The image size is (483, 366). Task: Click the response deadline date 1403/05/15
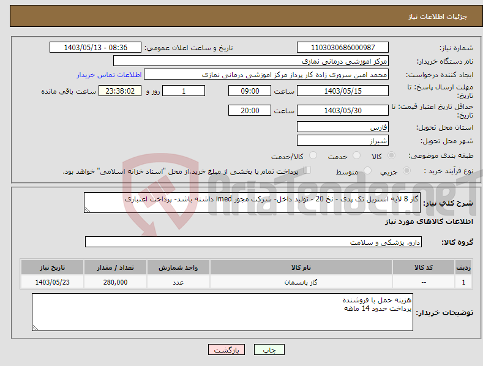click(x=343, y=91)
